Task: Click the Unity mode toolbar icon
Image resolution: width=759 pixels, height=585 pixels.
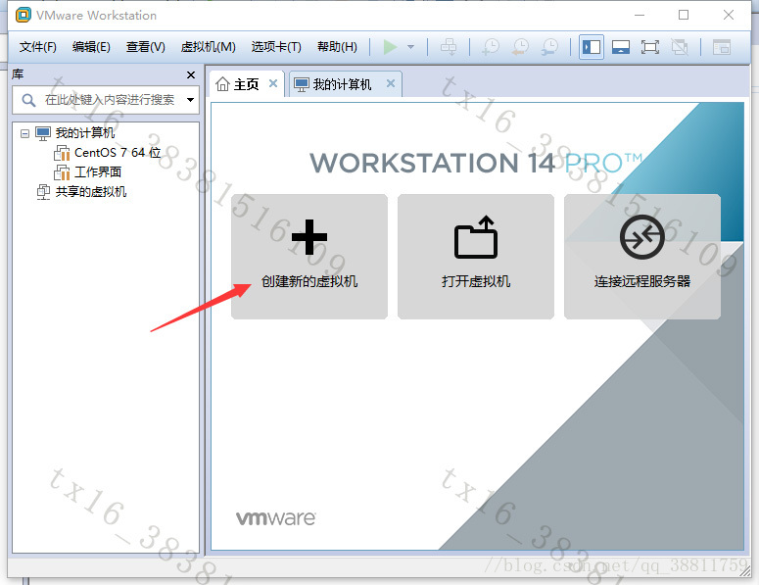Action: point(680,47)
